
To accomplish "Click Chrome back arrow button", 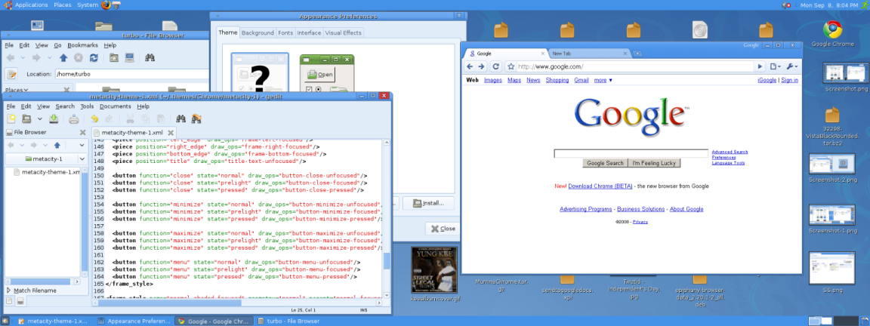I will [470, 66].
